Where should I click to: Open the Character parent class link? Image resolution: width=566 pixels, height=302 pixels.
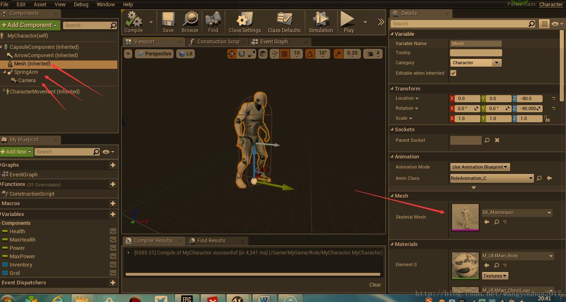551,4
